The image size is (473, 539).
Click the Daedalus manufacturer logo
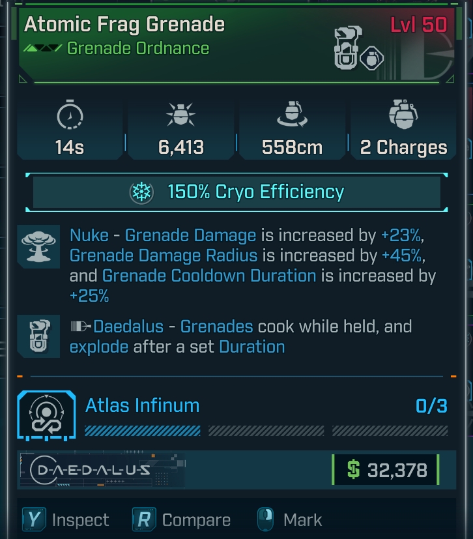point(90,469)
